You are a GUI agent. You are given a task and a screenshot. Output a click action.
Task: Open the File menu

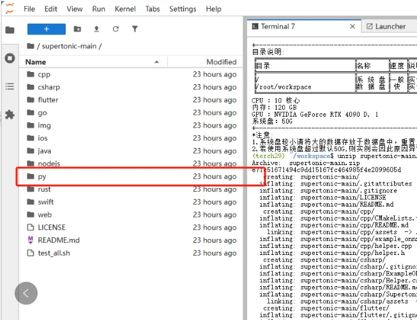29,9
